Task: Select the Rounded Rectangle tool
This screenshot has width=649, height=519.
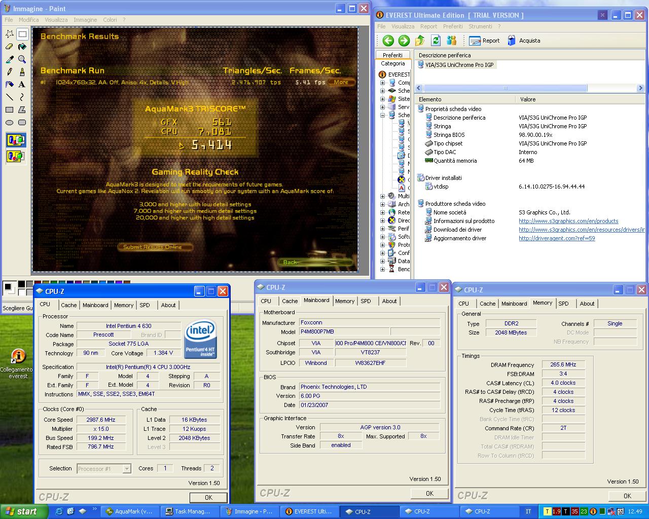Action: tap(22, 122)
